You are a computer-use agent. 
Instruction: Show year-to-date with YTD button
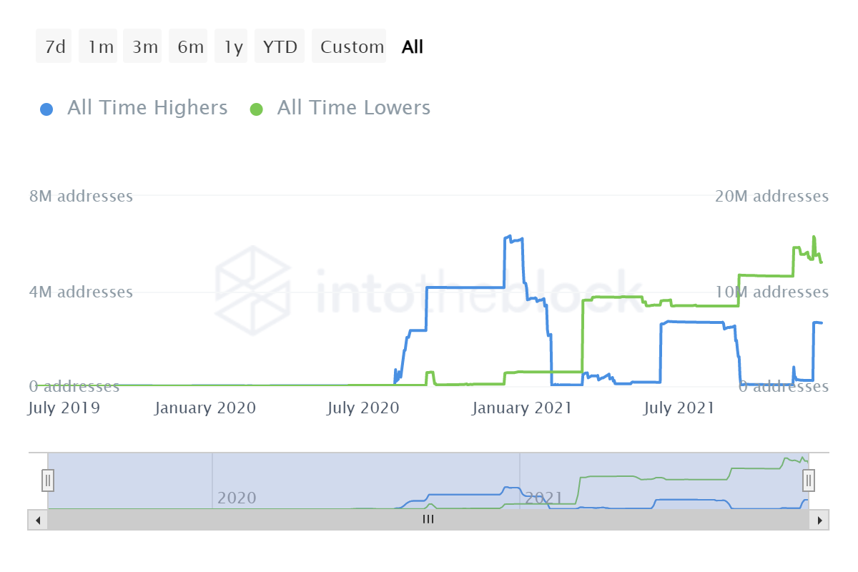point(280,47)
